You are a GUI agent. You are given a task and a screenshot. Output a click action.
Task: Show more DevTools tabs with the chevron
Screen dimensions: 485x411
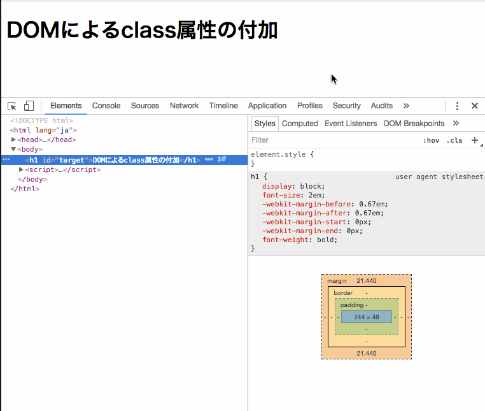click(406, 106)
